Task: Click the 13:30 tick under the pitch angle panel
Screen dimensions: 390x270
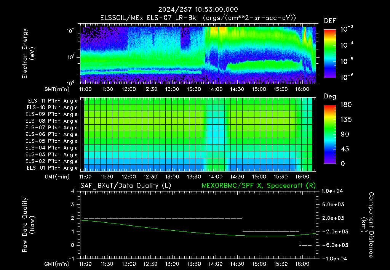Action: 194,177
